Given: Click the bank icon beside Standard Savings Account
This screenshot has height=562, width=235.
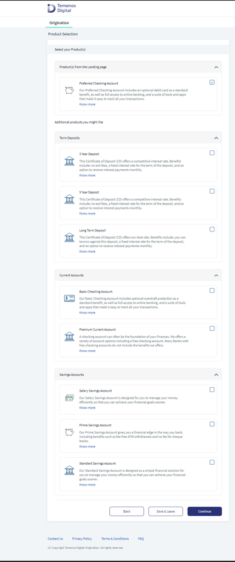Looking at the screenshot, I should [69, 470].
